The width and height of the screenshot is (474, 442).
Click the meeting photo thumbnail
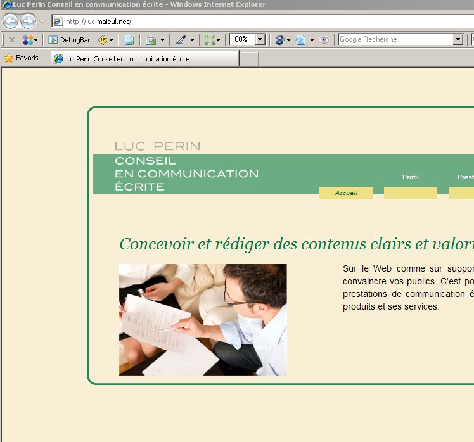[x=203, y=320]
